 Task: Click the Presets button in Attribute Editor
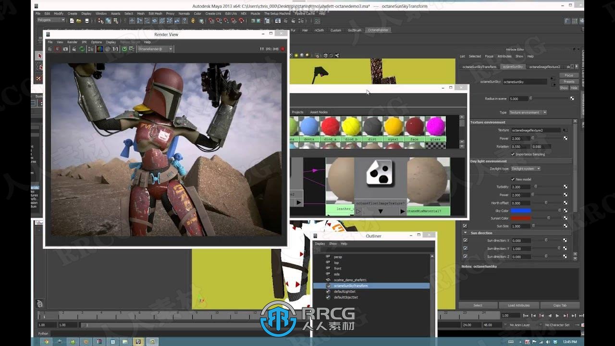coord(569,82)
